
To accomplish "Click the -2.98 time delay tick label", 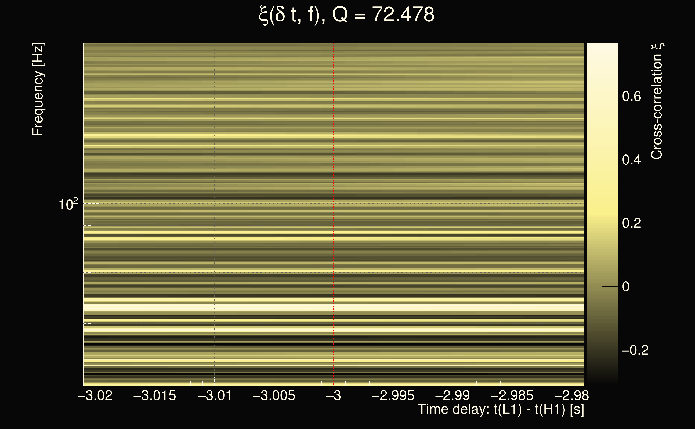I will pos(572,395).
